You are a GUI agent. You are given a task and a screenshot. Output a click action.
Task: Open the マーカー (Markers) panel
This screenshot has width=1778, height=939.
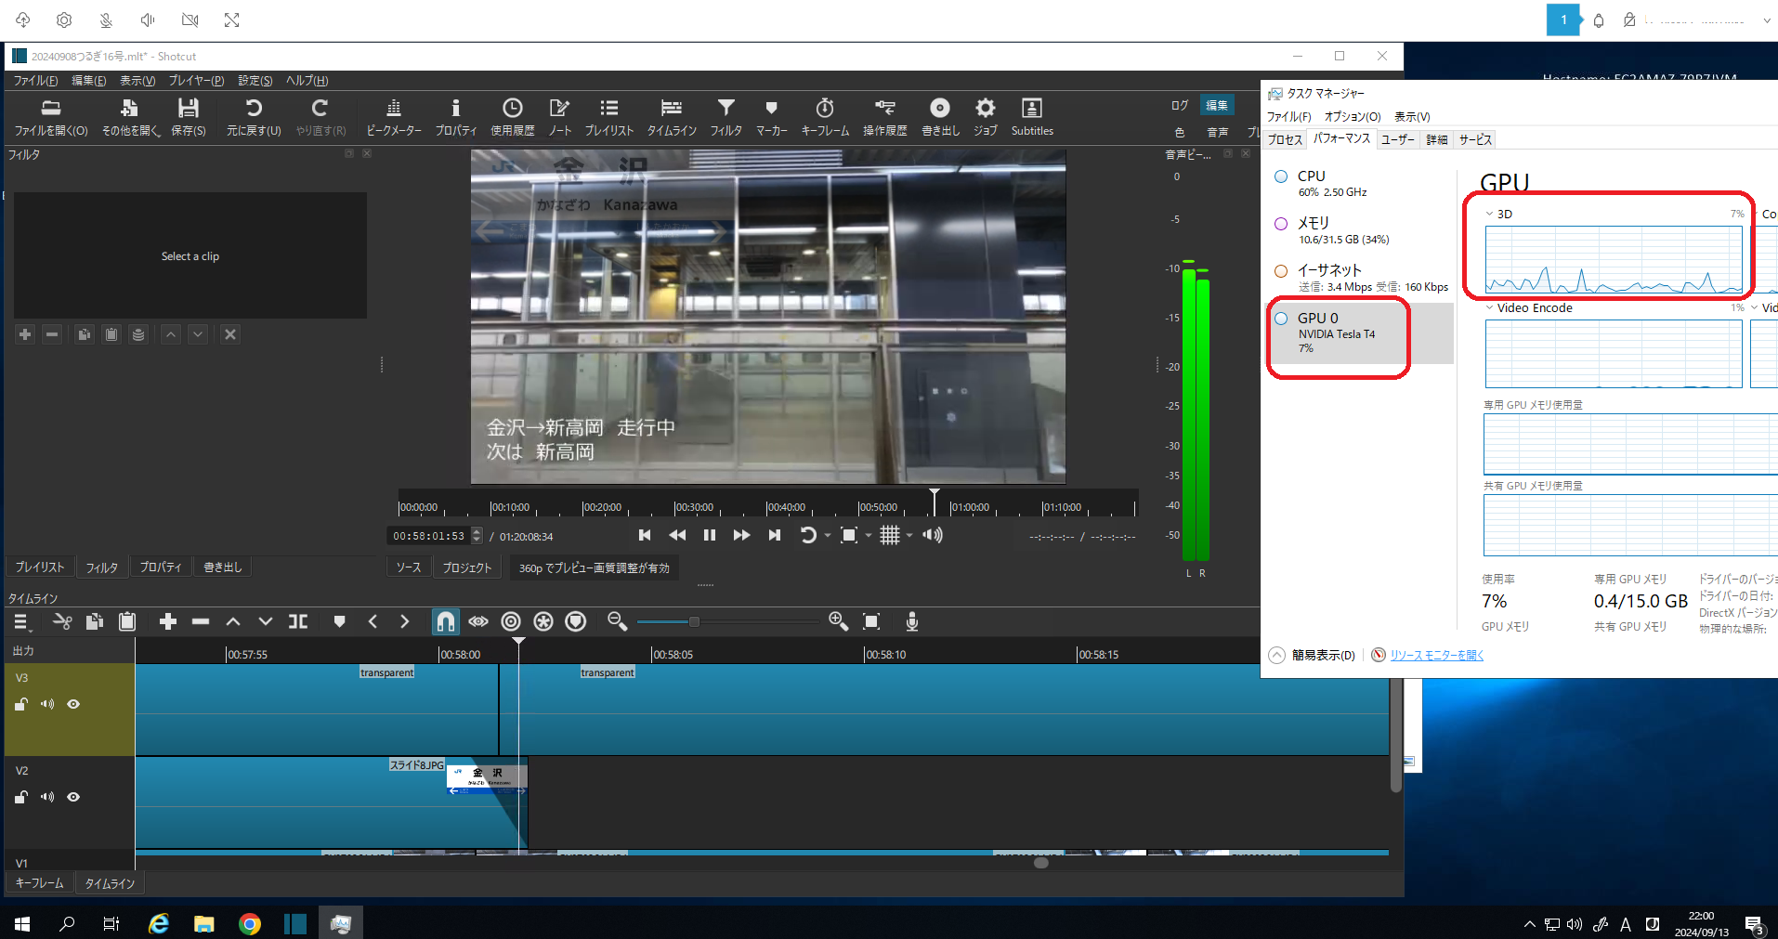point(771,117)
